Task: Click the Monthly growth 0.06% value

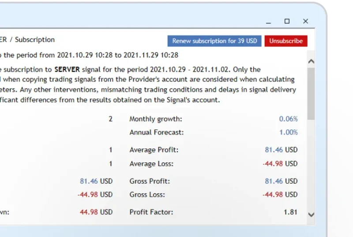Action: pos(289,119)
